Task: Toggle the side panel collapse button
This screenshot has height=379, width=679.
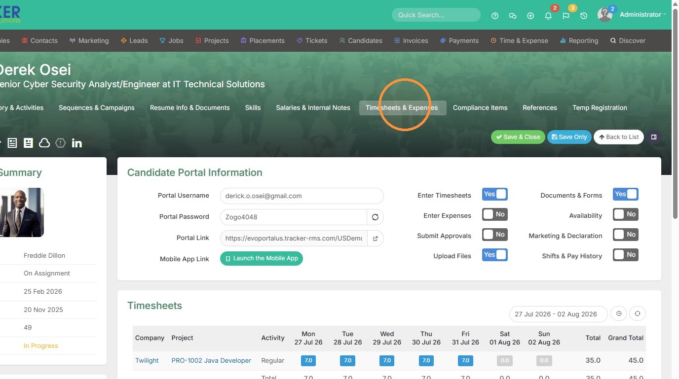Action: 654,137
